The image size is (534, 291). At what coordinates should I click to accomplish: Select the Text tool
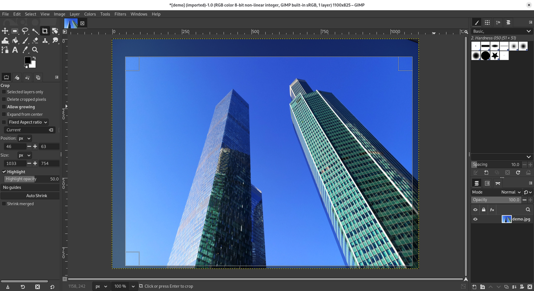click(15, 50)
